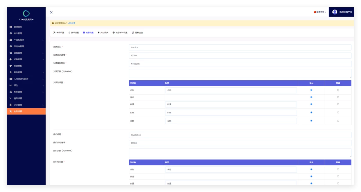The image size is (361, 192).
Task: Click the X icon at top left of header
Action: (x=51, y=12)
